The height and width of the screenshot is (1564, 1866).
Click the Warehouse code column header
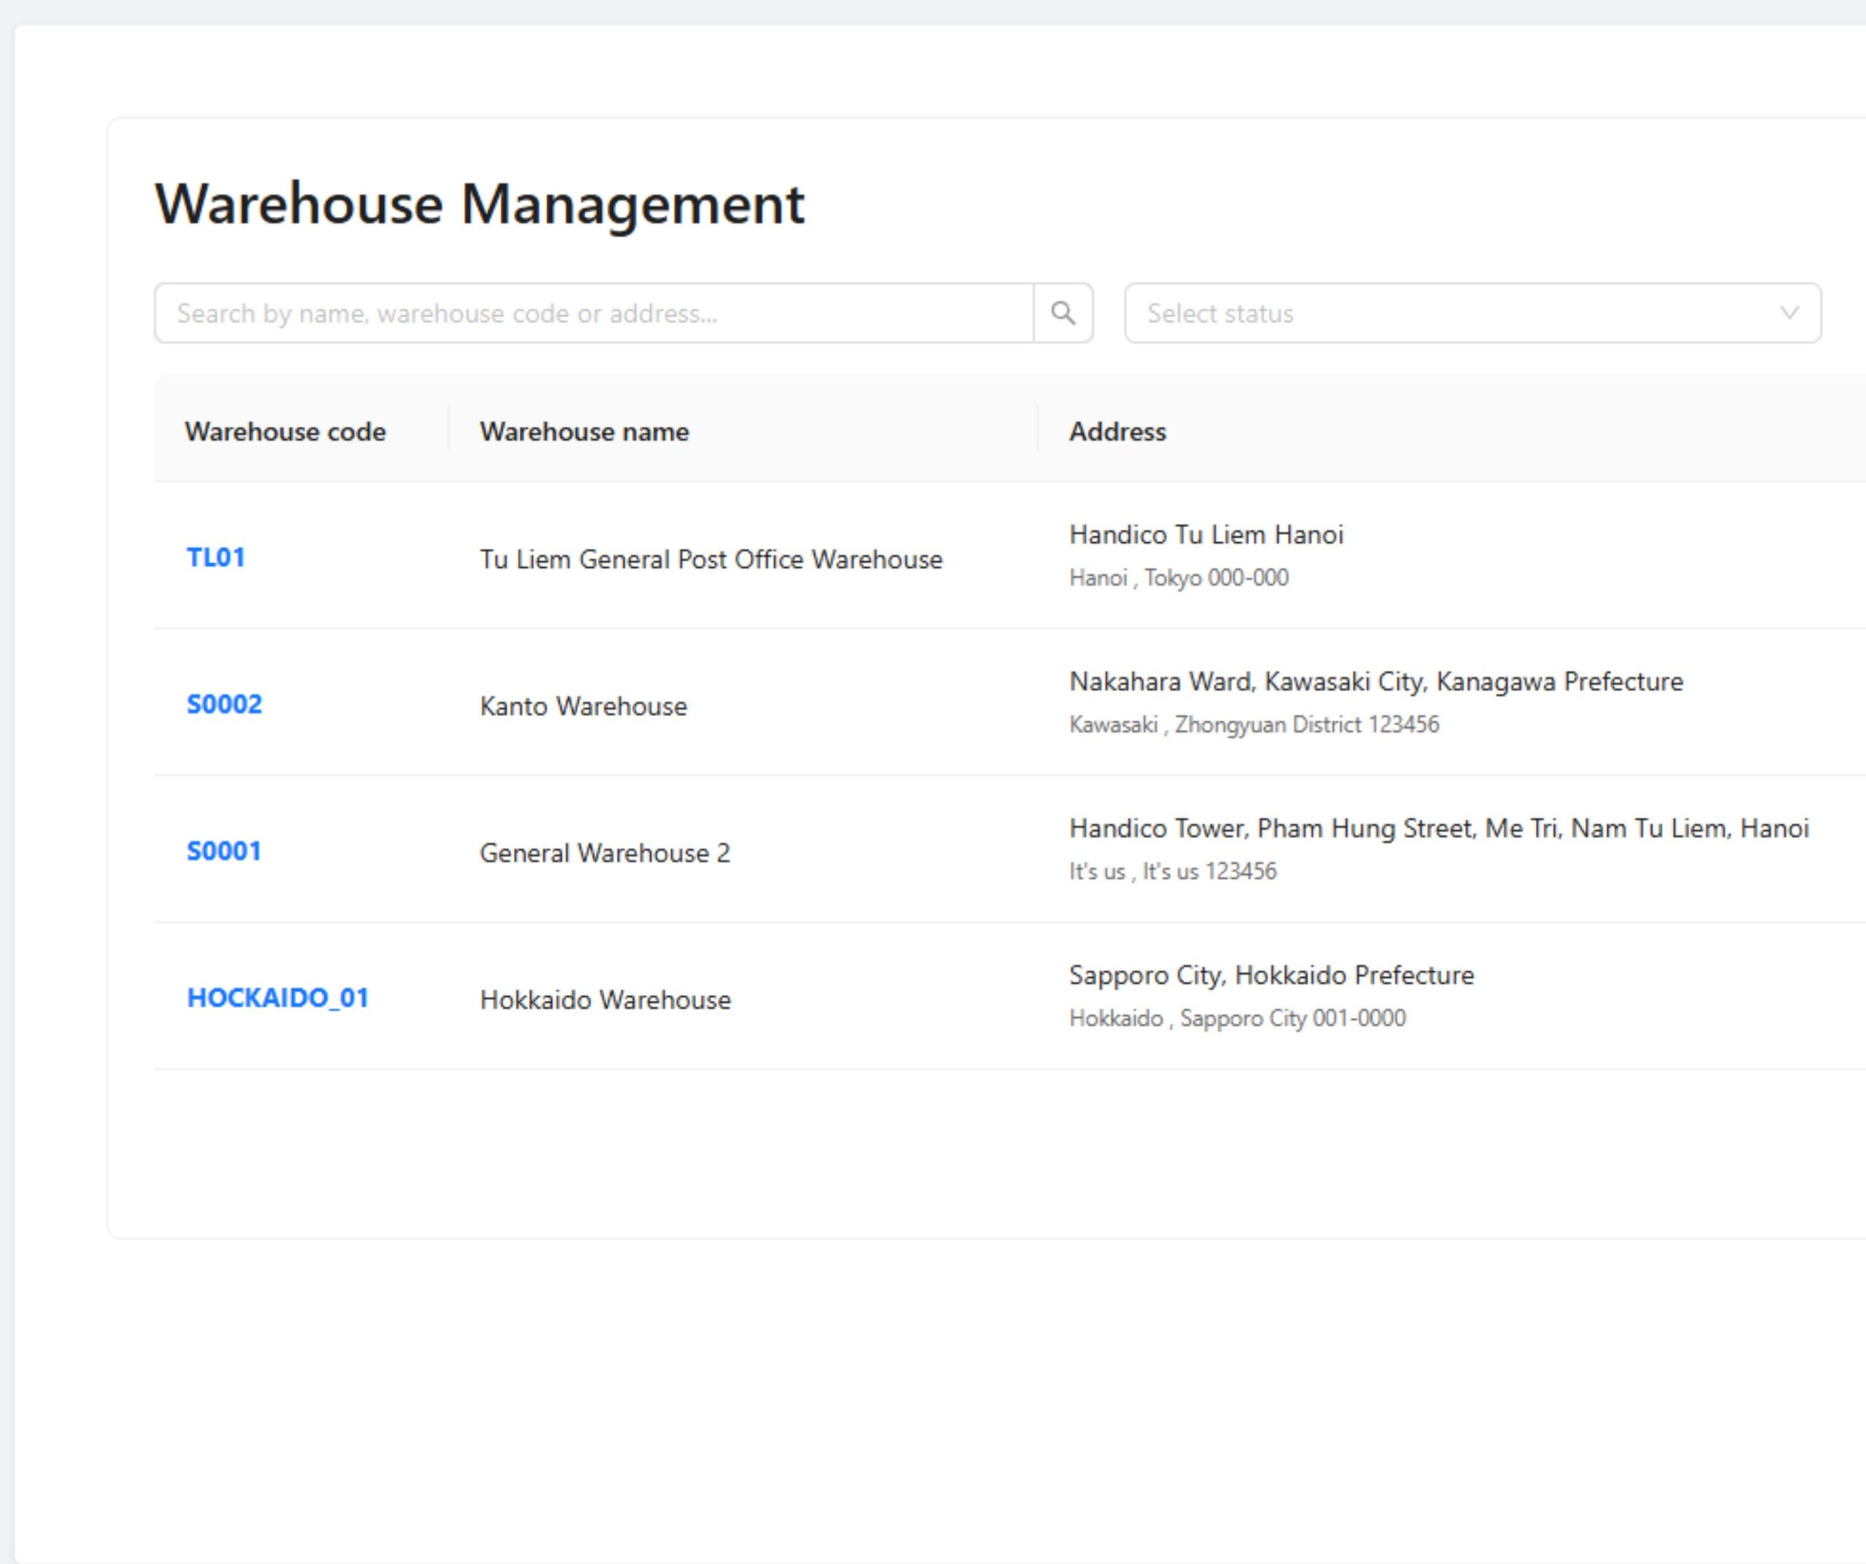coord(285,432)
